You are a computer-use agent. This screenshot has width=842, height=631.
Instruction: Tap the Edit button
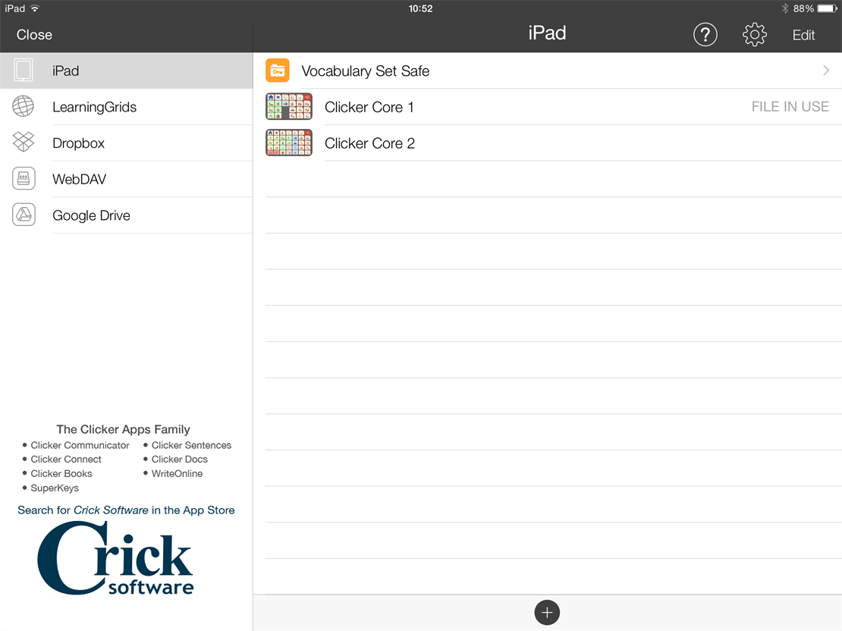pyautogui.click(x=803, y=36)
